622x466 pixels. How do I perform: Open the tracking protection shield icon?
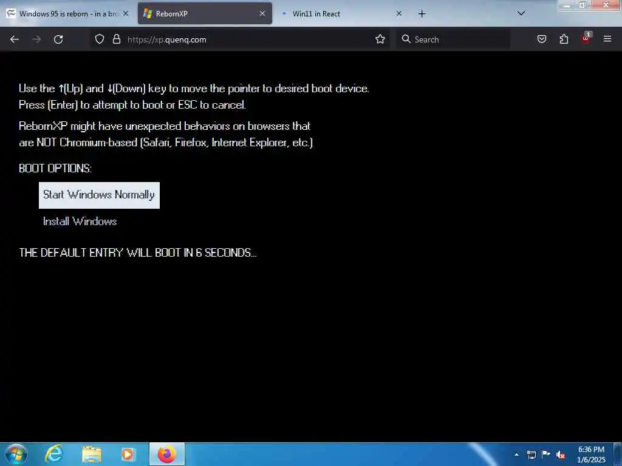coord(100,39)
